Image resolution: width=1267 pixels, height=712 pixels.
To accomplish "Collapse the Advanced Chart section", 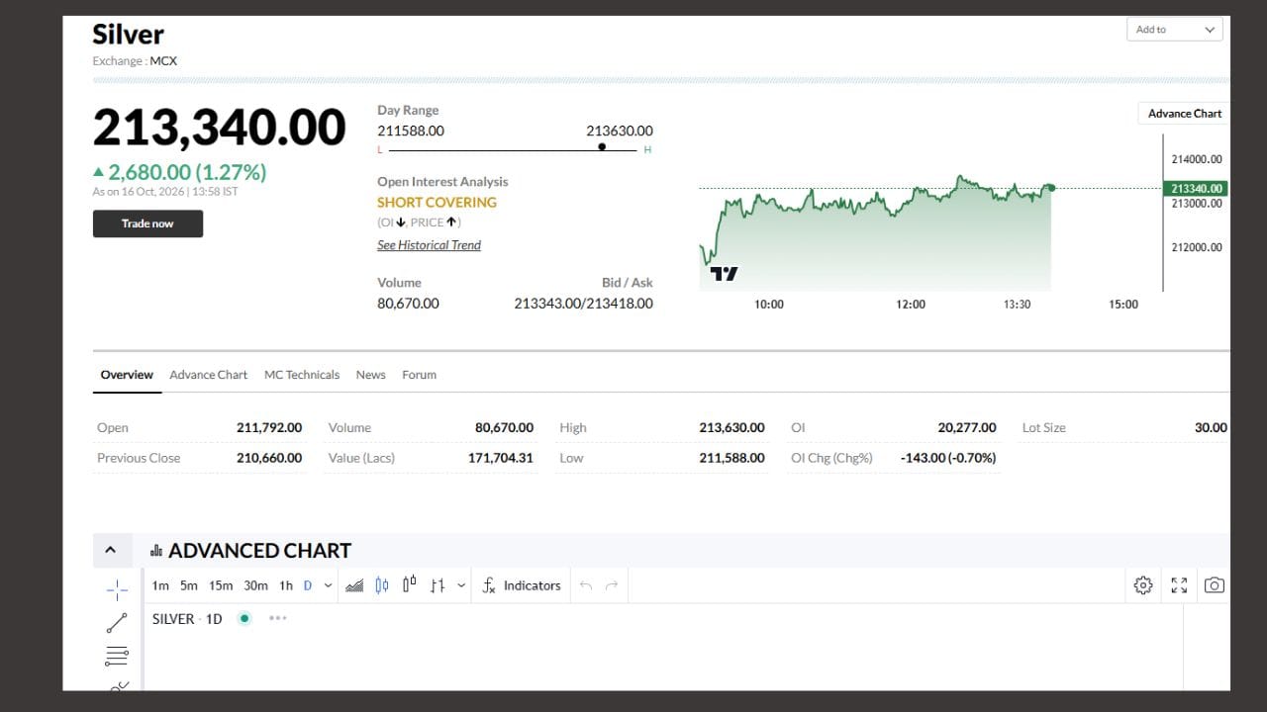I will [x=111, y=550].
